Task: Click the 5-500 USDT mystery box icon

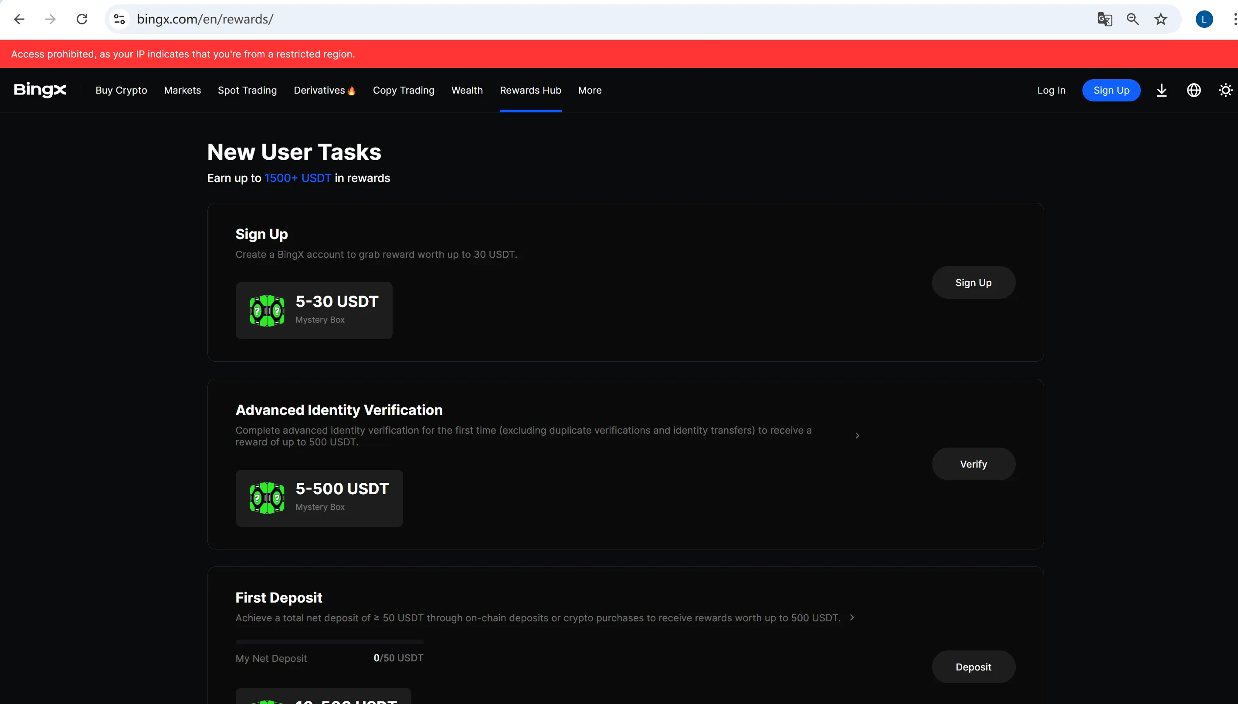Action: [x=267, y=498]
